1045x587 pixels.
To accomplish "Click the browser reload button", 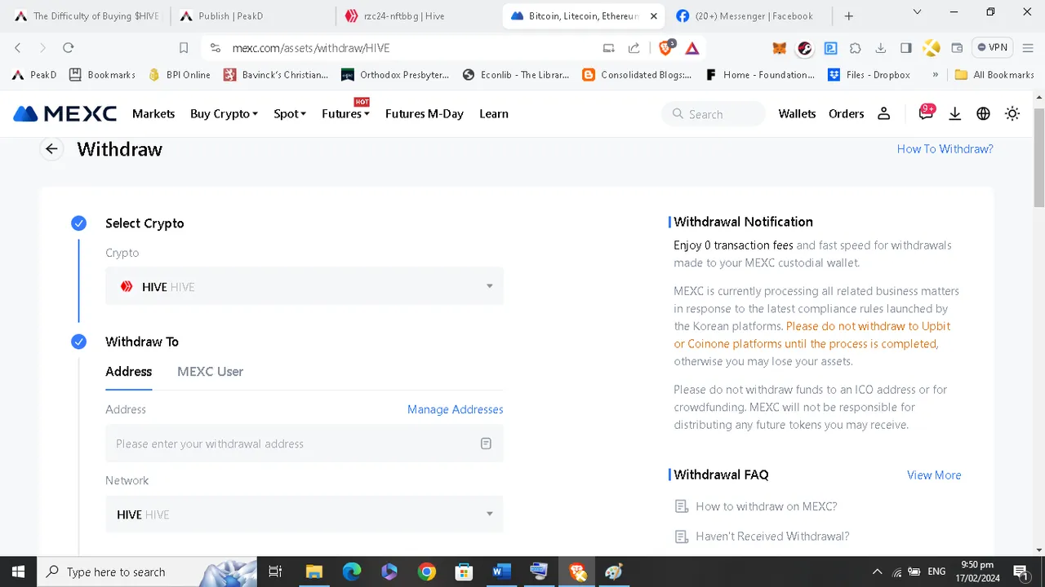I will click(68, 48).
